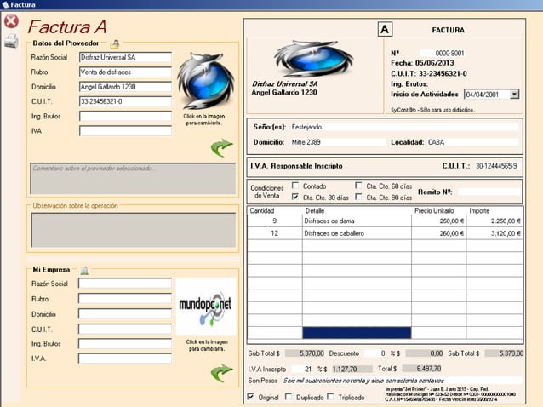
Task: Open the Inicio de Actividades date dropdown
Action: click(x=514, y=95)
